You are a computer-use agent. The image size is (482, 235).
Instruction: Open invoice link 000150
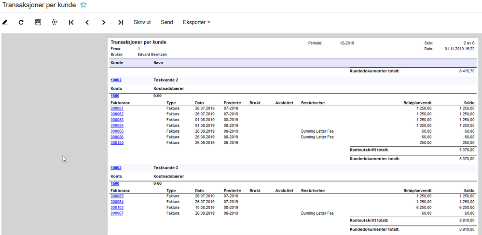(117, 143)
